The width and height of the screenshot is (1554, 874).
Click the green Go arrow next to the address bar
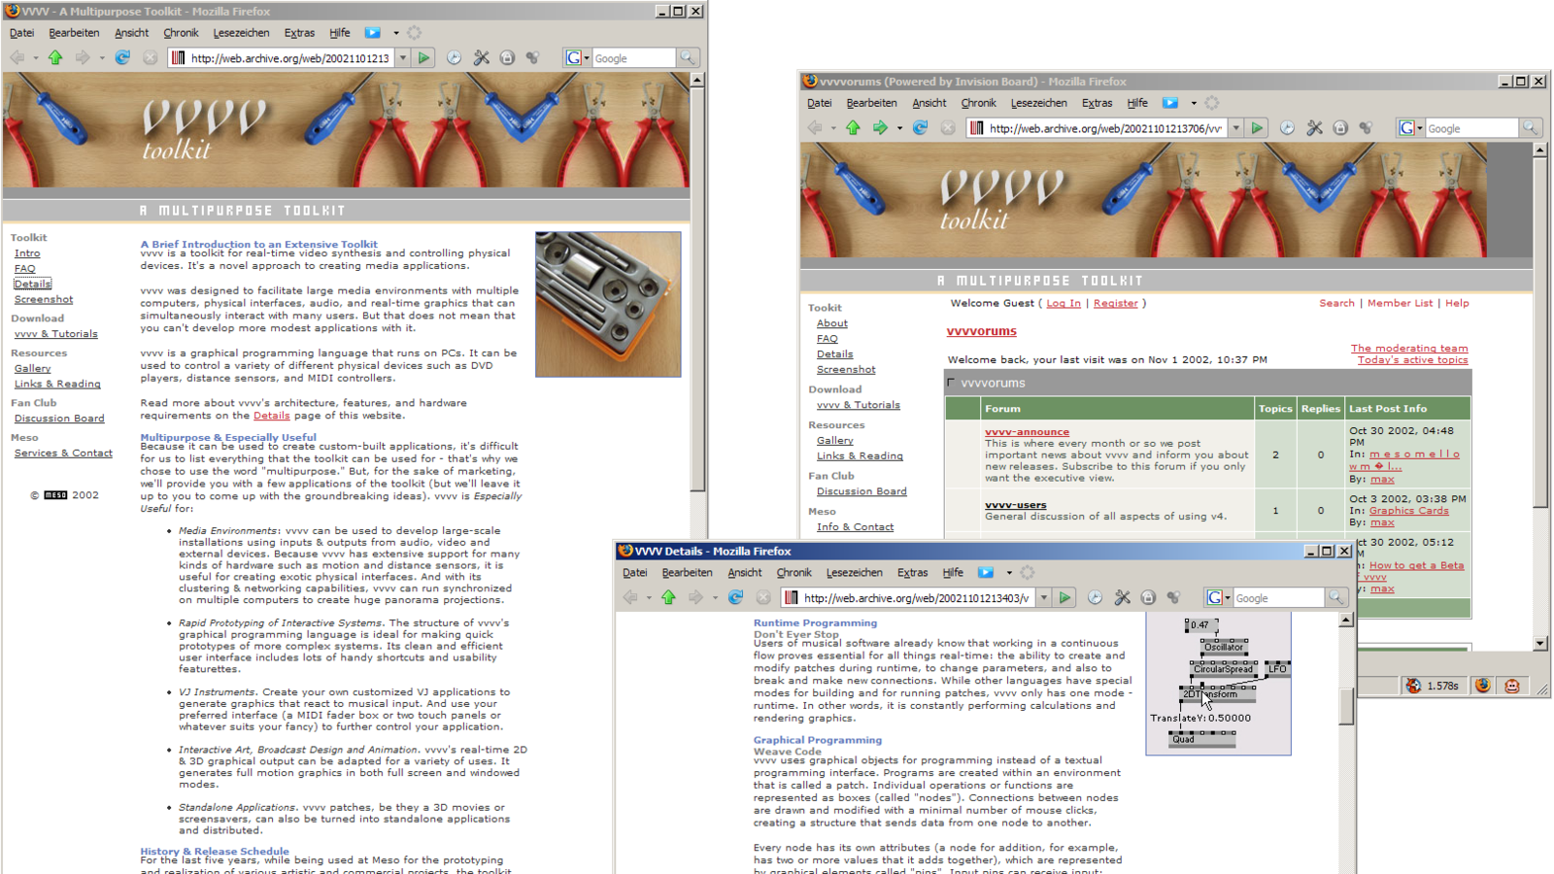coord(1065,597)
